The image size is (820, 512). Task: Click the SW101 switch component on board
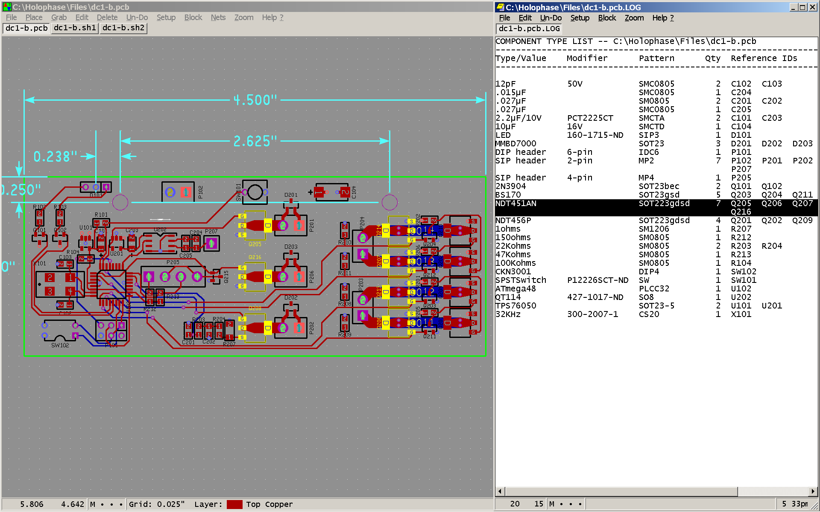[255, 192]
